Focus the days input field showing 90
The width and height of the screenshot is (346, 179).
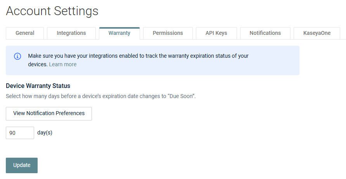tap(20, 133)
